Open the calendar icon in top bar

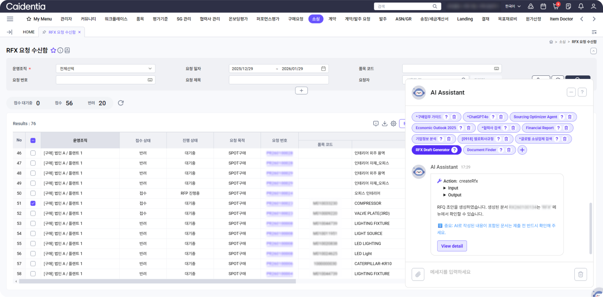543,7
